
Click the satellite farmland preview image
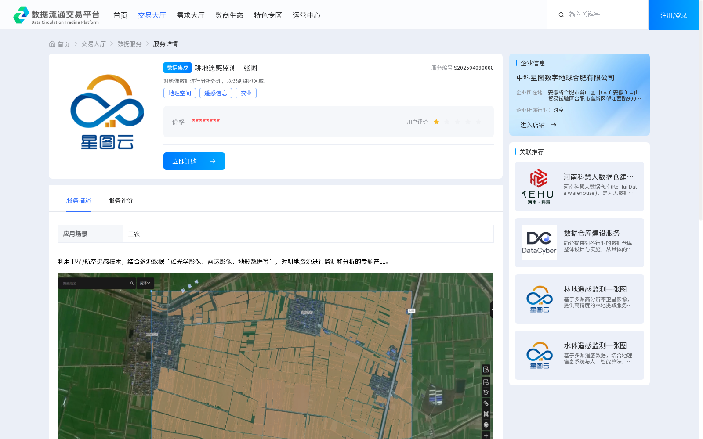pyautogui.click(x=275, y=356)
